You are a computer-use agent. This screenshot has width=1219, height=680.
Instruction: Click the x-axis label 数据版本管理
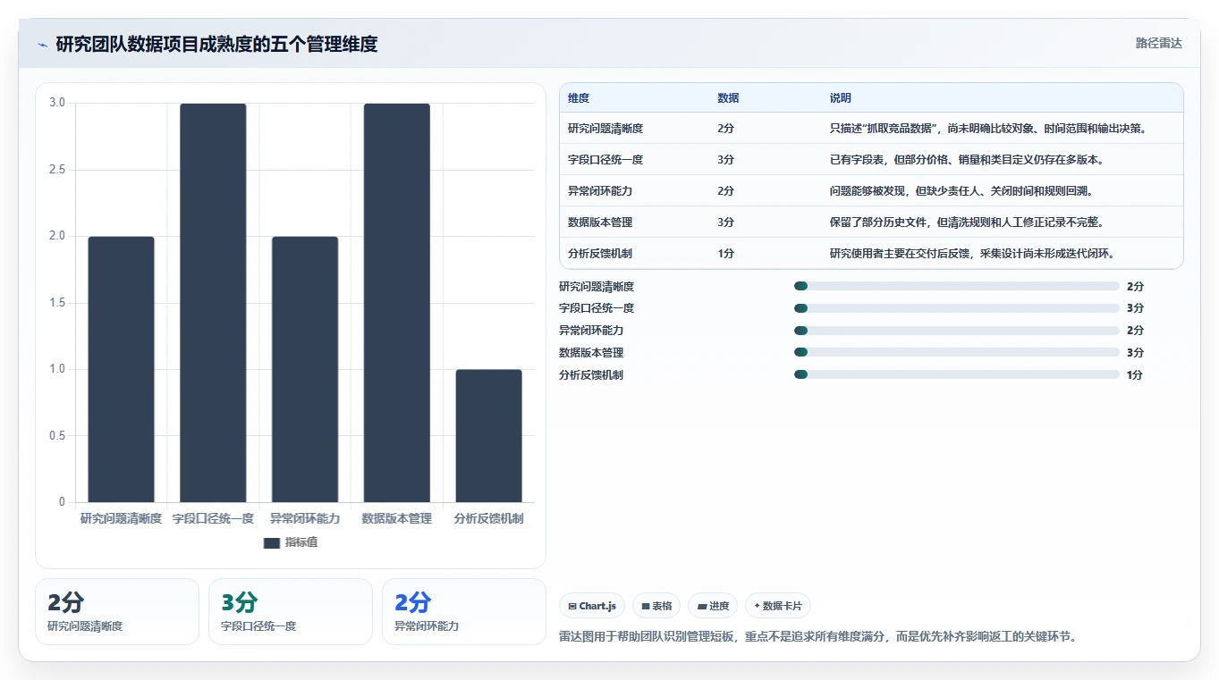click(396, 519)
